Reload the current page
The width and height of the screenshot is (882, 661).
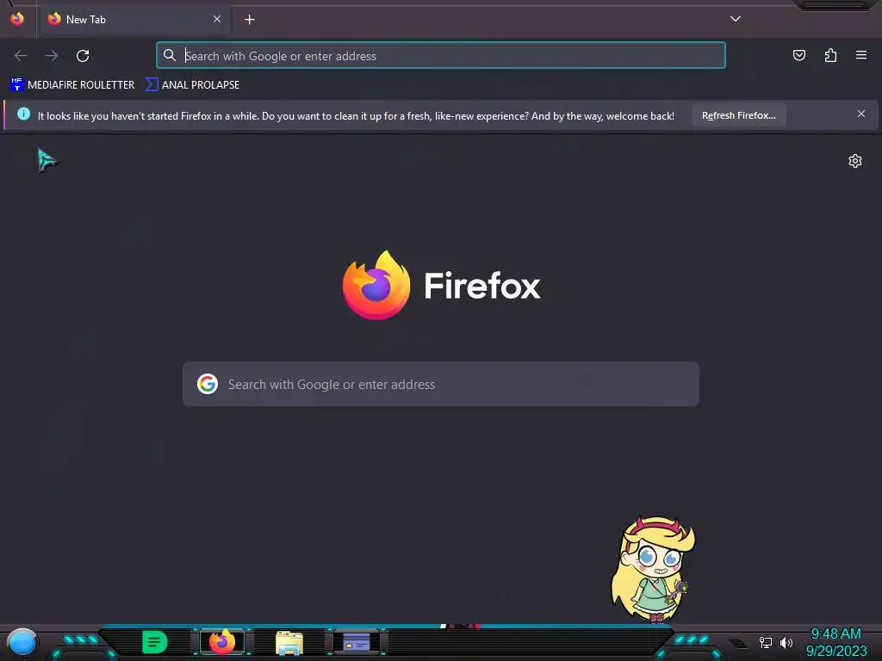coord(83,56)
